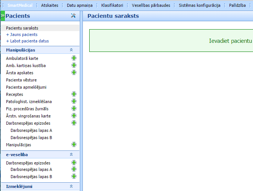Screen dimensions: 253x191
Task: Click the green double-arrow sidebar toggle
Action: point(2,16)
